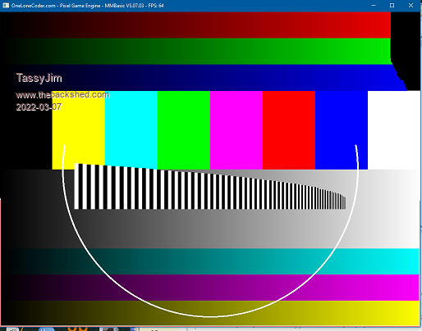Click the cyan vertical color bar
Image resolution: width=422 pixels, height=331 pixels.
pos(131,130)
